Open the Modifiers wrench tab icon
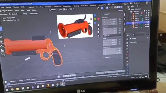 pyautogui.click(x=127, y=64)
